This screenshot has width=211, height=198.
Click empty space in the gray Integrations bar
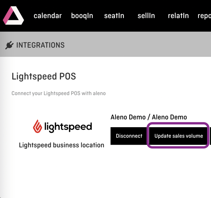[135, 44]
